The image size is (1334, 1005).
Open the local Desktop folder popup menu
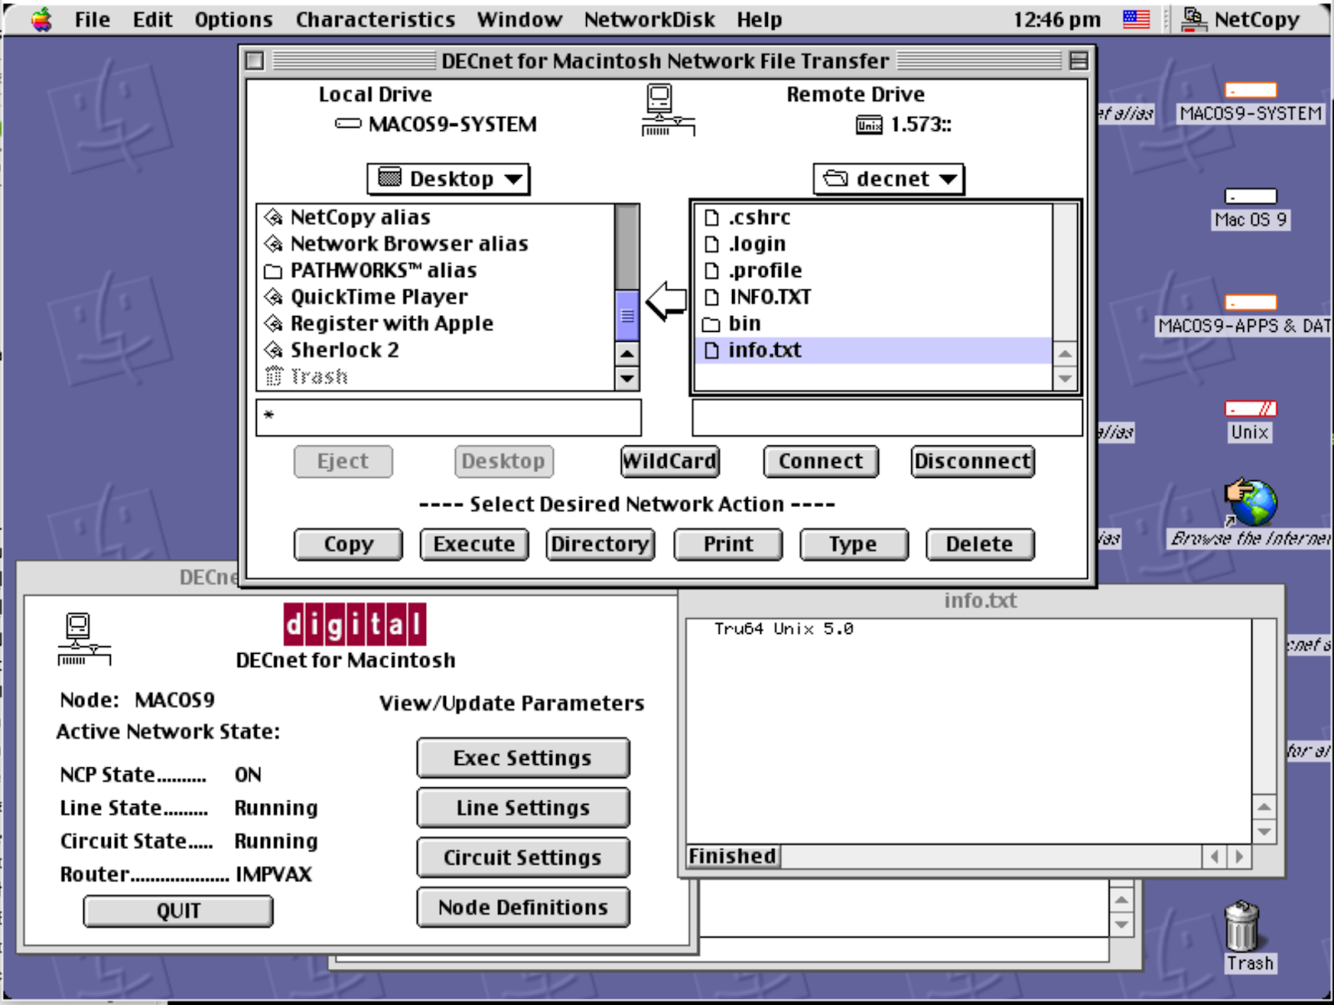pos(449,178)
